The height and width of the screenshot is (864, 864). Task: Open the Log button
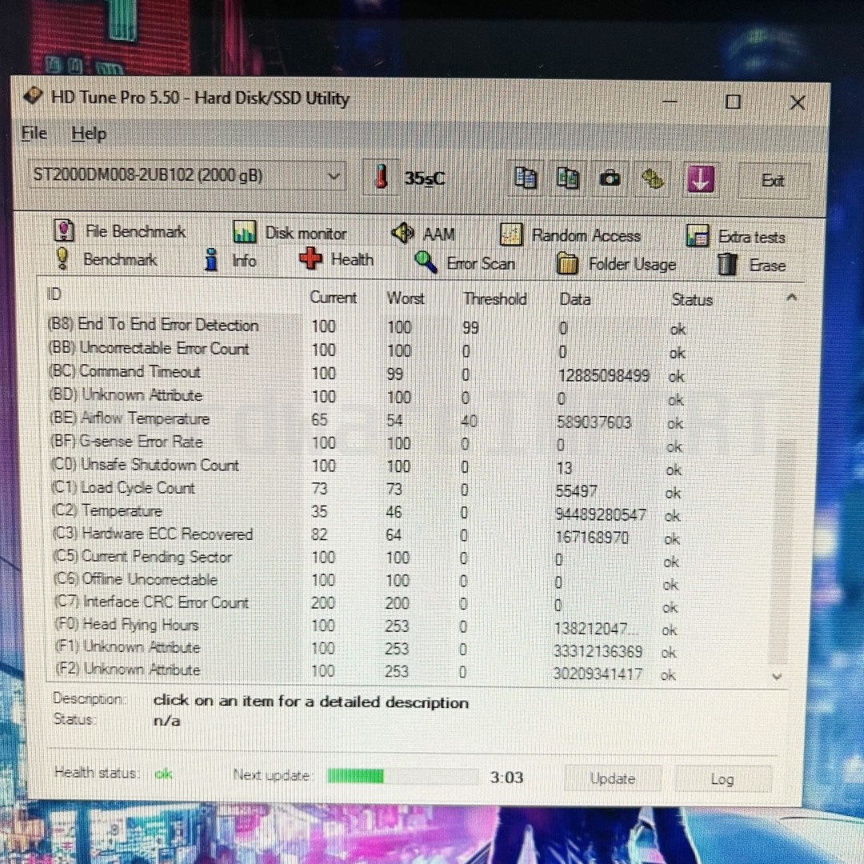coord(722,779)
